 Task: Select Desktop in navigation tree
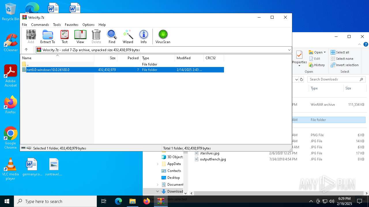(171, 178)
